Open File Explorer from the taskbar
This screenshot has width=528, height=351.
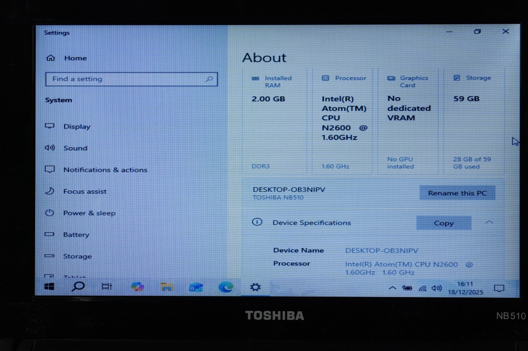click(x=167, y=287)
